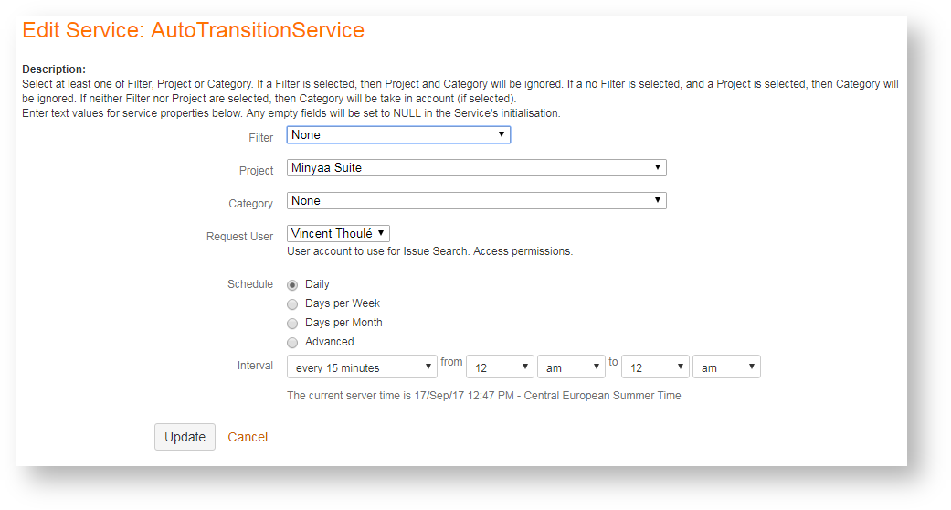This screenshot has width=951, height=510.
Task: Select the Days per Month radio button
Action: coord(292,324)
